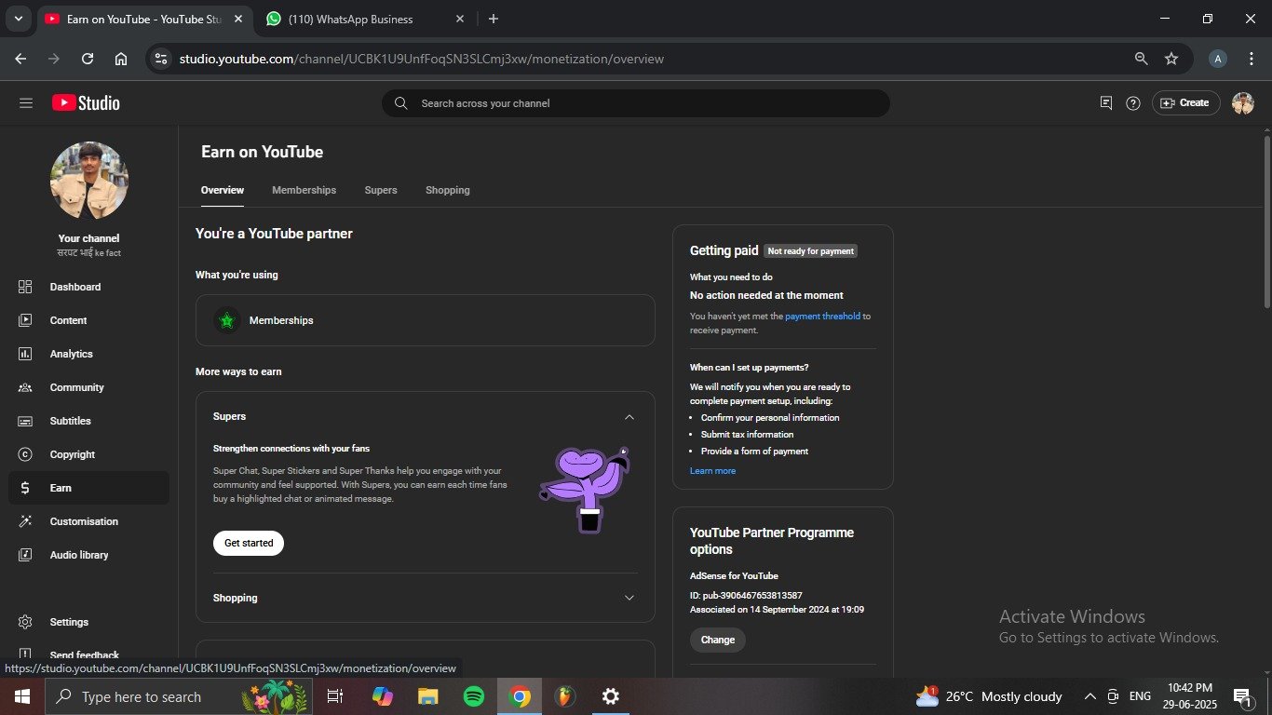Open the payment threshold link

822,317
